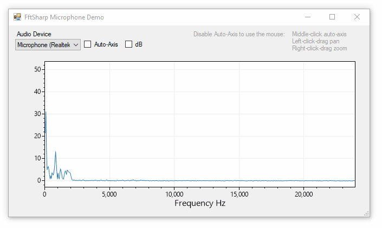Image resolution: width=382 pixels, height=228 pixels.
Task: Click the resize grip in bottom-right corner
Action: click(x=366, y=213)
